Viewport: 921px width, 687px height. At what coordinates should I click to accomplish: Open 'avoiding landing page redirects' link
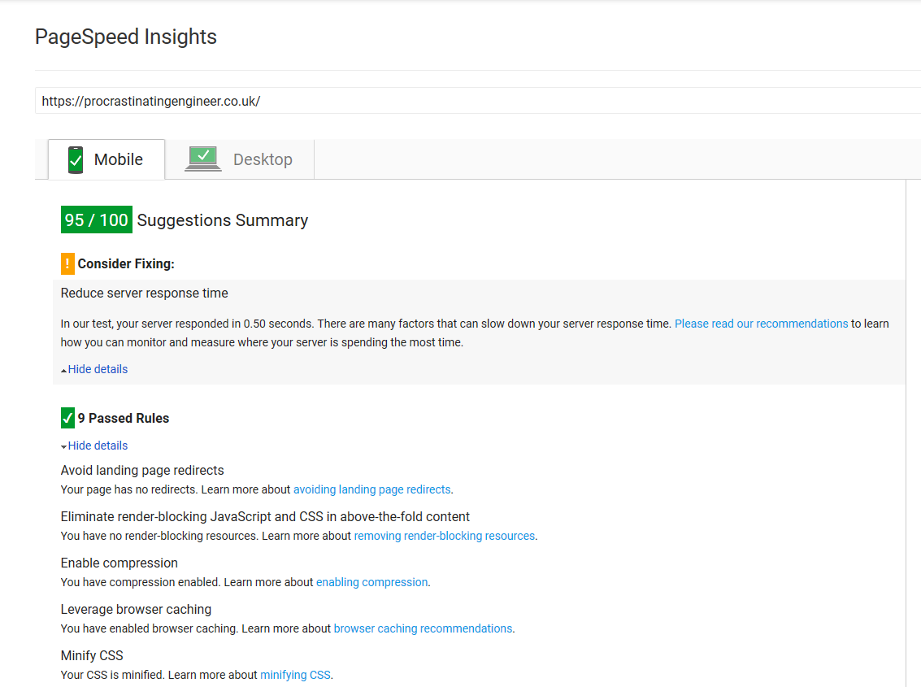(371, 489)
